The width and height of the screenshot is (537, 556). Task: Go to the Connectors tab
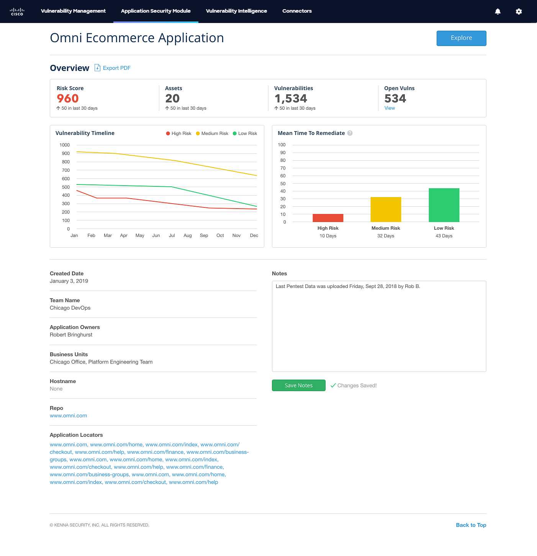coord(297,11)
